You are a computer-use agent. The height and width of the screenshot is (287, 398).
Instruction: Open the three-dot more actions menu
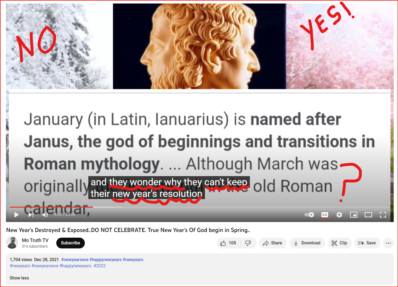pos(388,243)
